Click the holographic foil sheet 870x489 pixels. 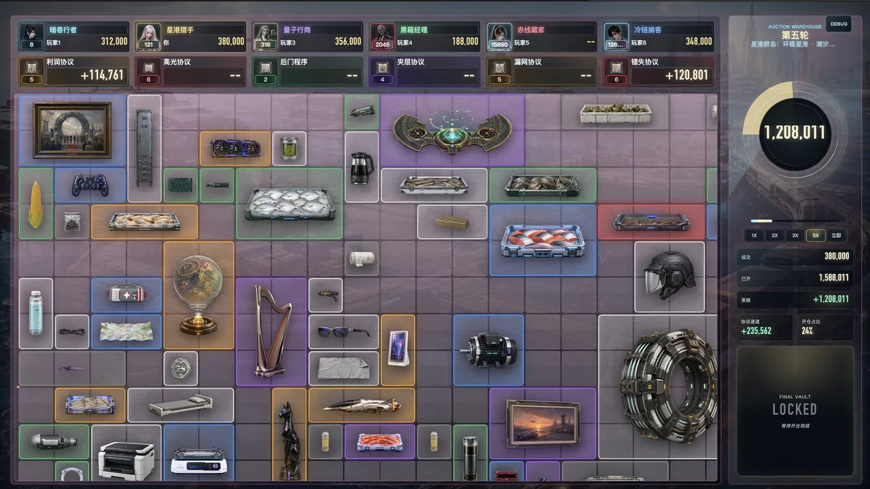126,331
